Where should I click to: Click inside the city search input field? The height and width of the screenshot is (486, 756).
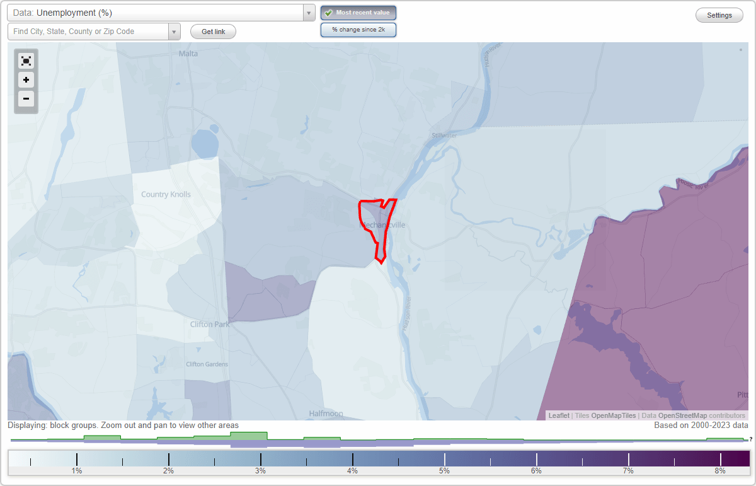pos(88,31)
